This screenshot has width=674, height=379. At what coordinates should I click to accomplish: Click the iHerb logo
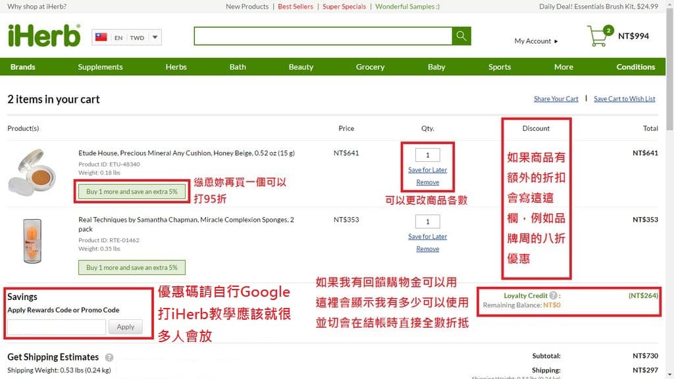(x=44, y=36)
